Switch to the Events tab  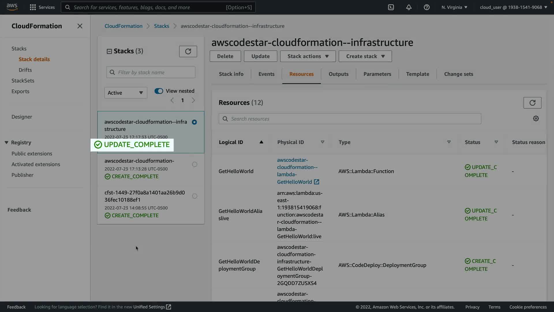coord(266,74)
